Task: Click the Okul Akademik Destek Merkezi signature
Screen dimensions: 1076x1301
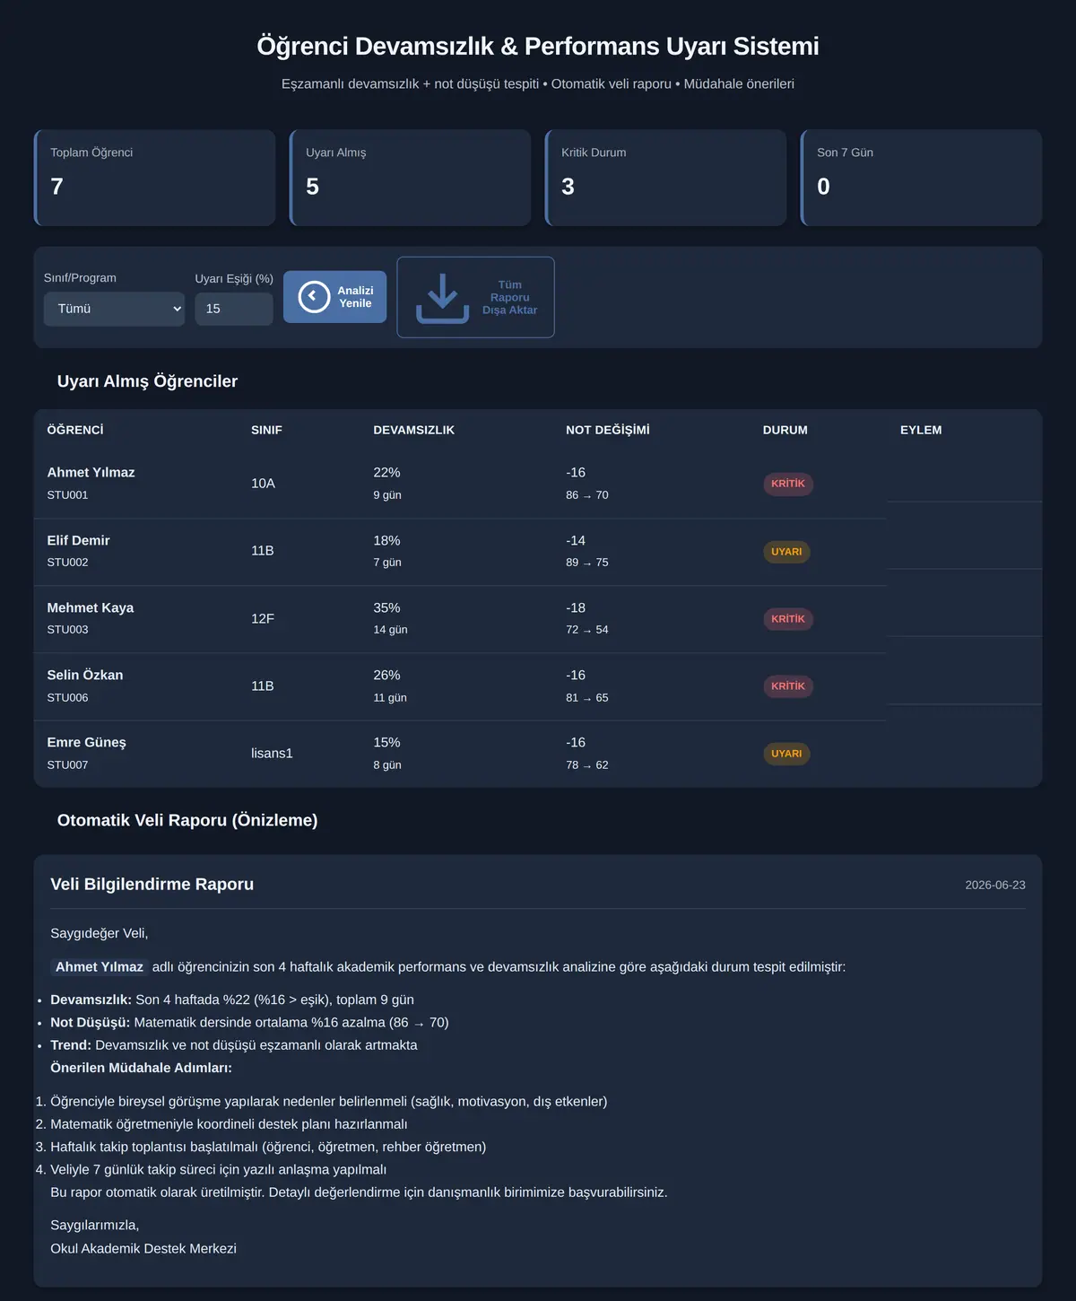Action: pyautogui.click(x=143, y=1249)
